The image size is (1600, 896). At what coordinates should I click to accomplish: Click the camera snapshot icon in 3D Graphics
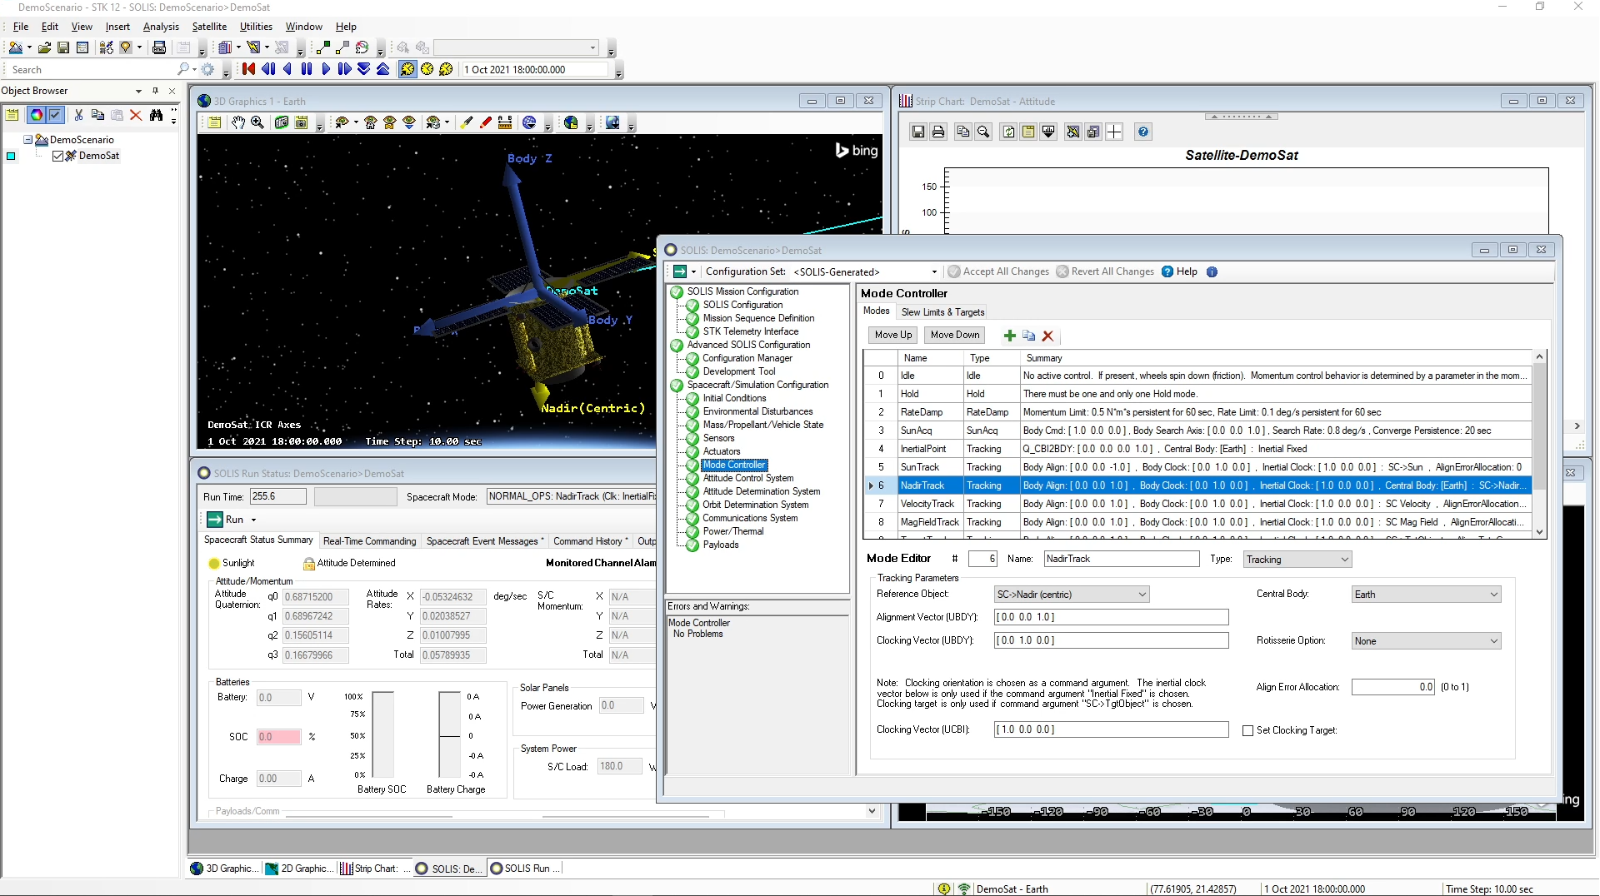pyautogui.click(x=302, y=122)
